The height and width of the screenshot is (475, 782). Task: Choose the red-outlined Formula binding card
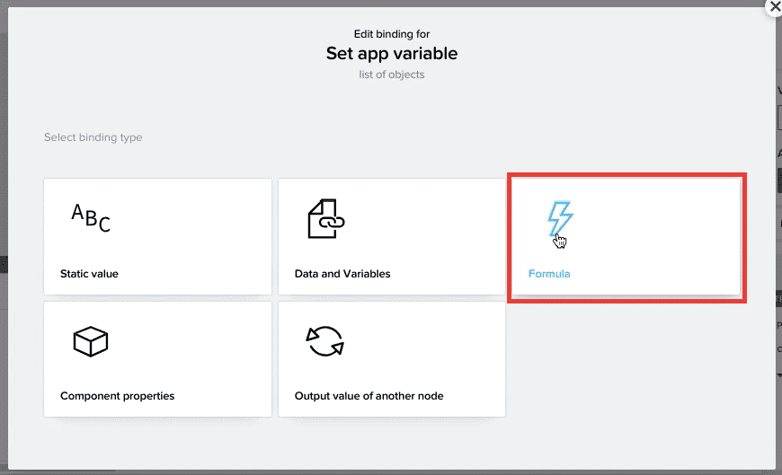(x=626, y=237)
